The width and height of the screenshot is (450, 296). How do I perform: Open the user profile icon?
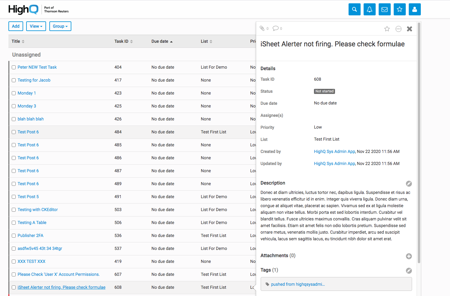point(414,9)
